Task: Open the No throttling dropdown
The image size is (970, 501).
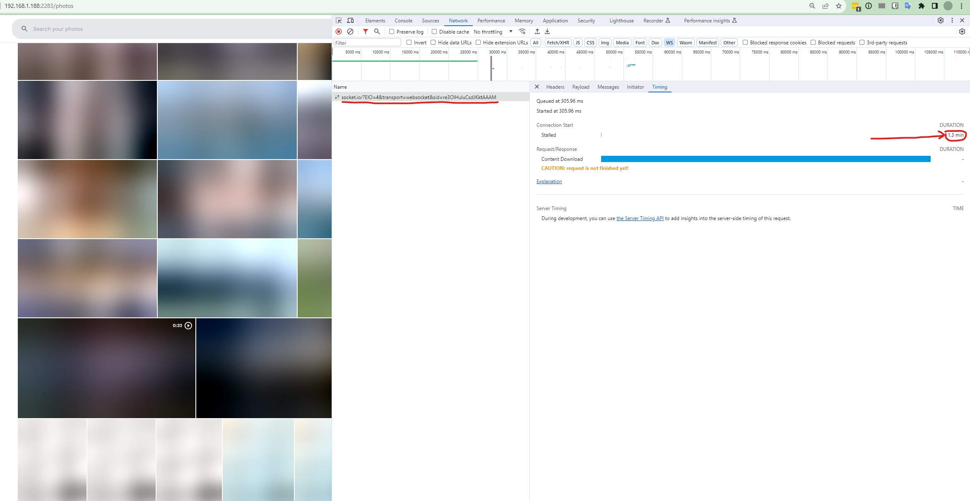Action: [493, 31]
